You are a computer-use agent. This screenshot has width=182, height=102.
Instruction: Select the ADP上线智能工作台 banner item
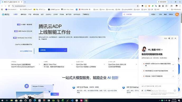[26, 51]
